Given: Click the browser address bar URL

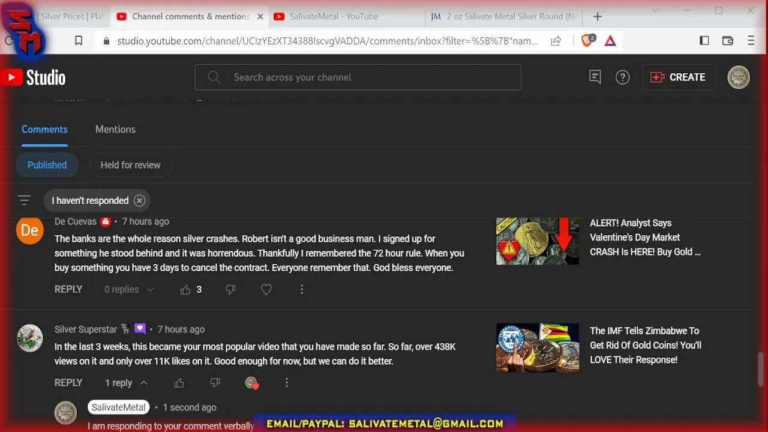Looking at the screenshot, I should 327,41.
